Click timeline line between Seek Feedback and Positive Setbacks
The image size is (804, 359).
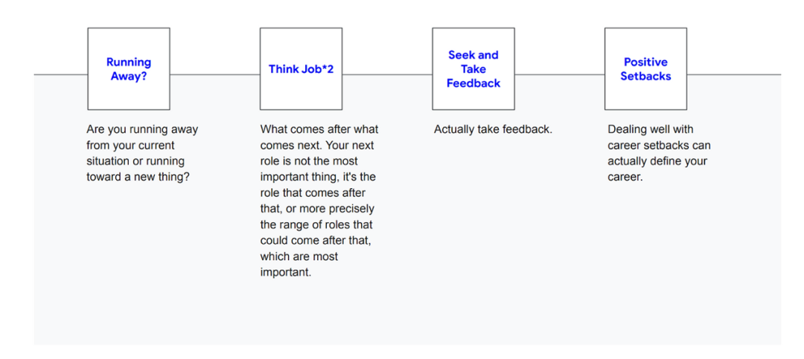coord(559,75)
